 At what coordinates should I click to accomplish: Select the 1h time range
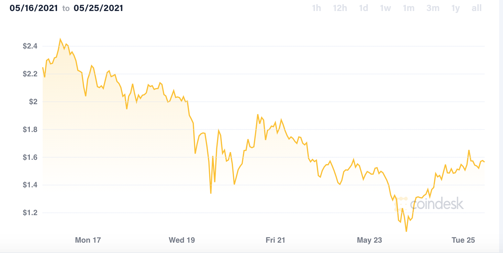(316, 8)
